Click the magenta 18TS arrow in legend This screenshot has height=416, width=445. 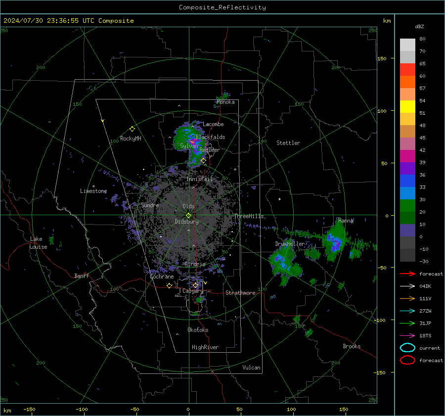click(x=407, y=336)
